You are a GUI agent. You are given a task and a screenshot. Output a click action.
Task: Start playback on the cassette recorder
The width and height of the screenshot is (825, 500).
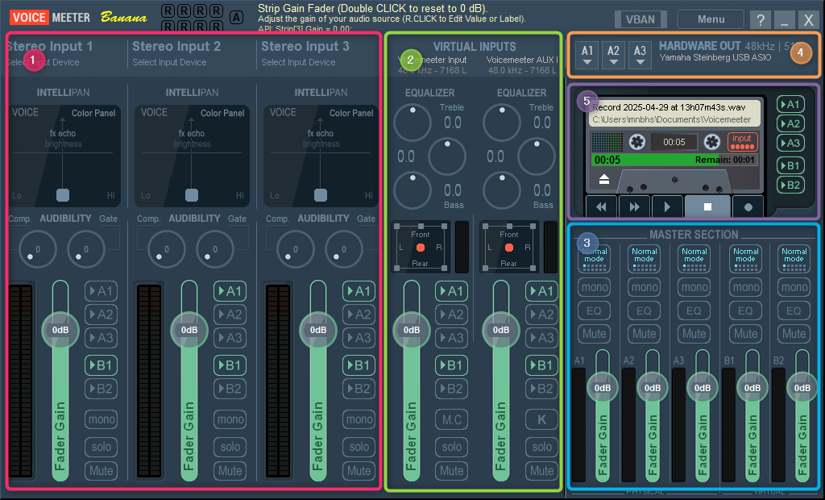click(667, 207)
